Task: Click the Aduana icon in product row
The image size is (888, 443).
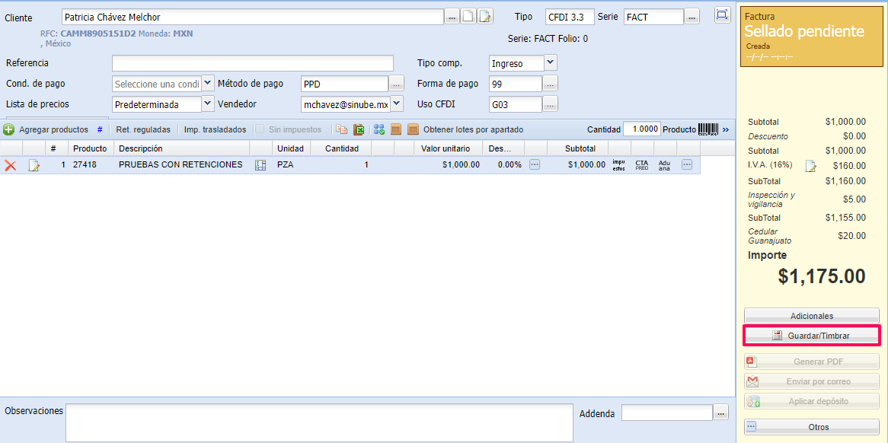Action: tap(664, 164)
